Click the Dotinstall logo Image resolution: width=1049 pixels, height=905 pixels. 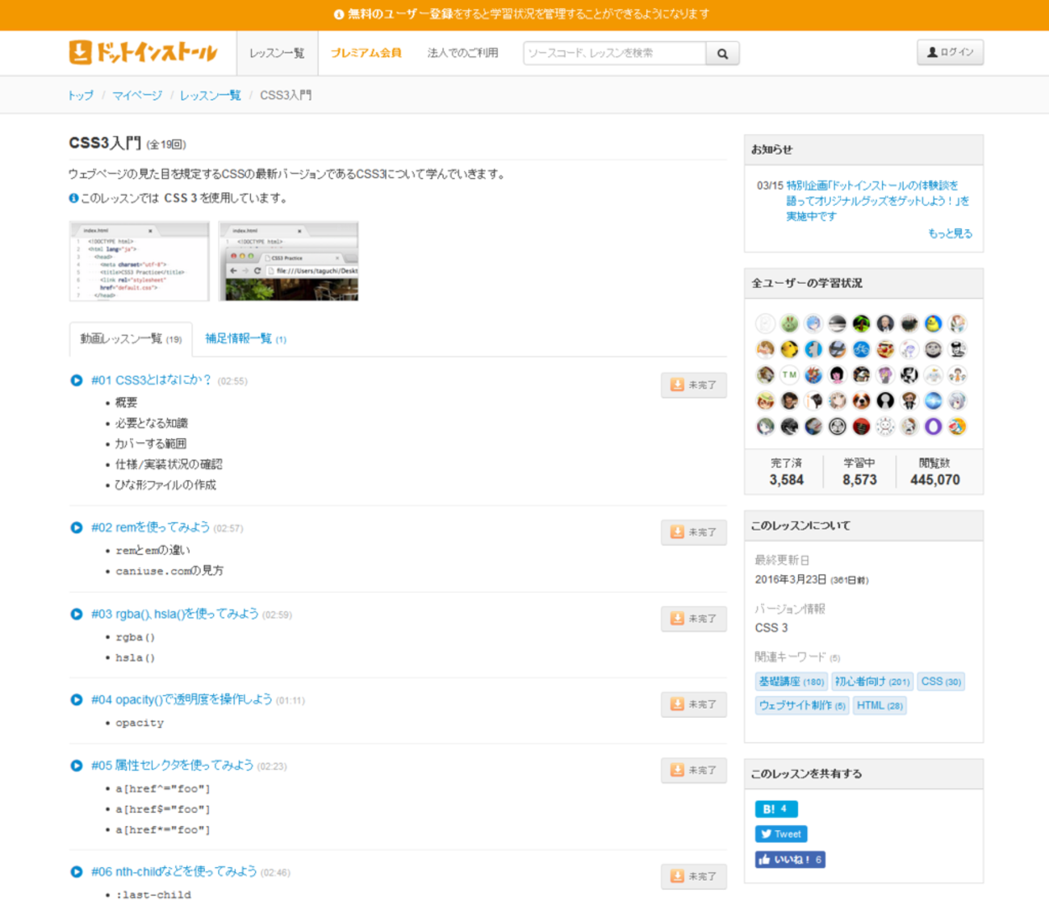(143, 52)
